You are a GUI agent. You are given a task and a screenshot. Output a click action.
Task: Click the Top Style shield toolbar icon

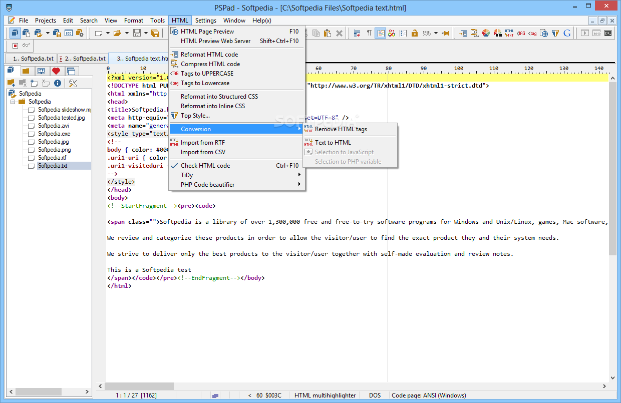point(555,33)
